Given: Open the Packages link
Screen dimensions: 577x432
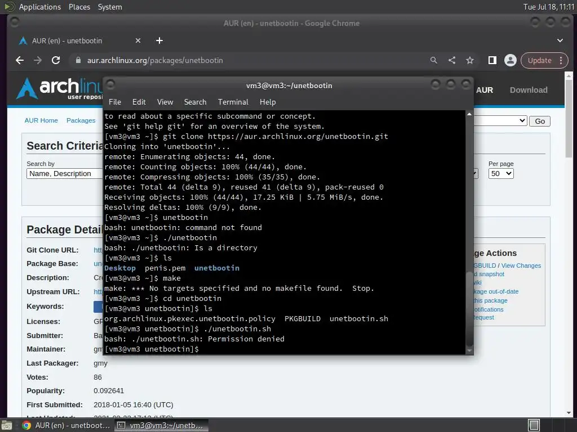Looking at the screenshot, I should [x=81, y=120].
